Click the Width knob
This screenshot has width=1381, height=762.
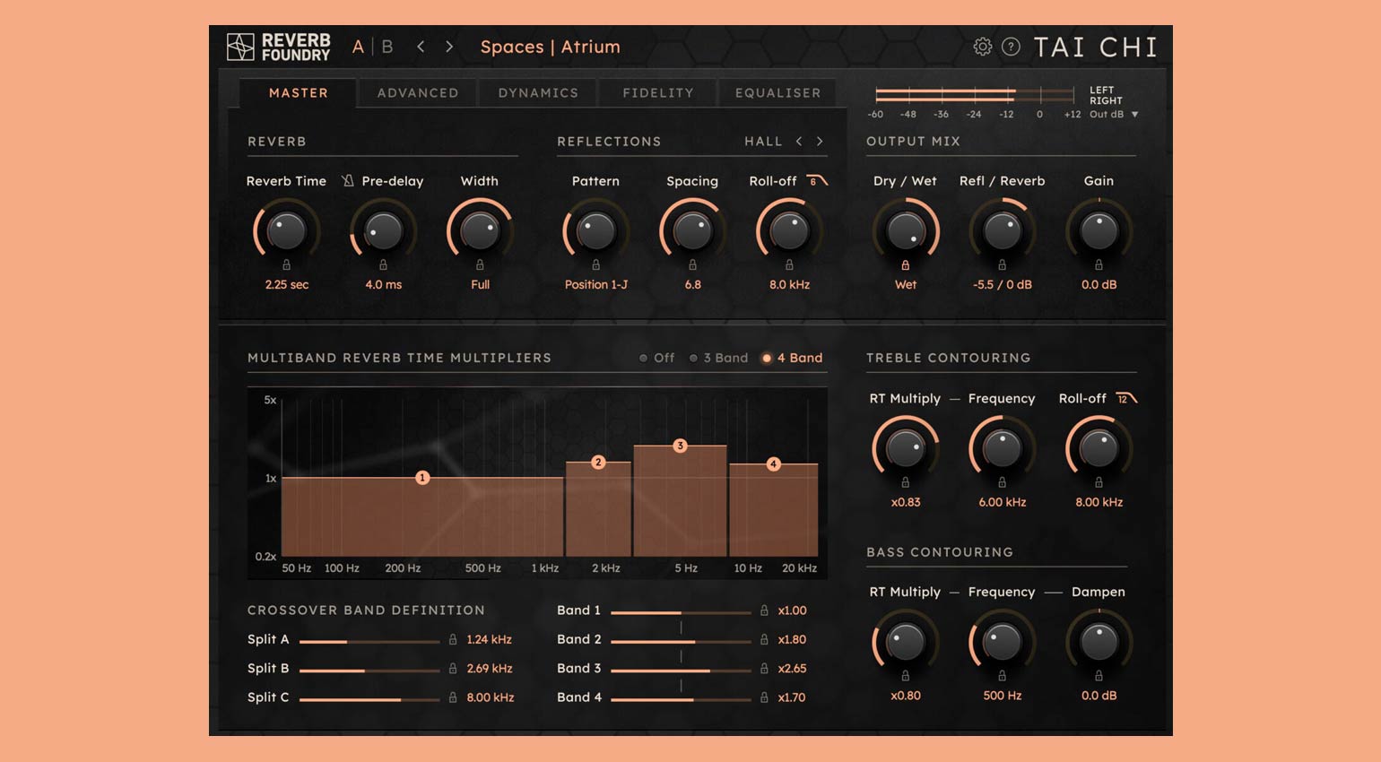480,231
